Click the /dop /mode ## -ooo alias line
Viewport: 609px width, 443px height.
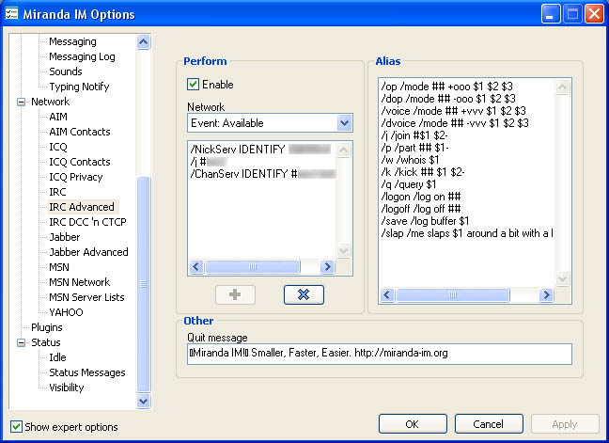448,99
